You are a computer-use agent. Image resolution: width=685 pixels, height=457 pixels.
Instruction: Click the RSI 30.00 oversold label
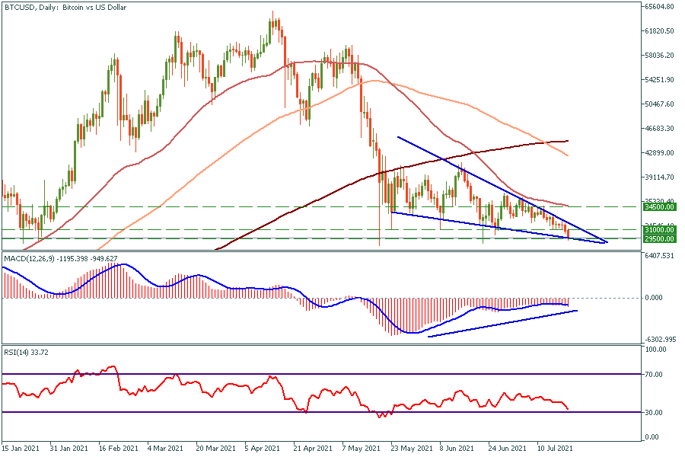point(654,412)
